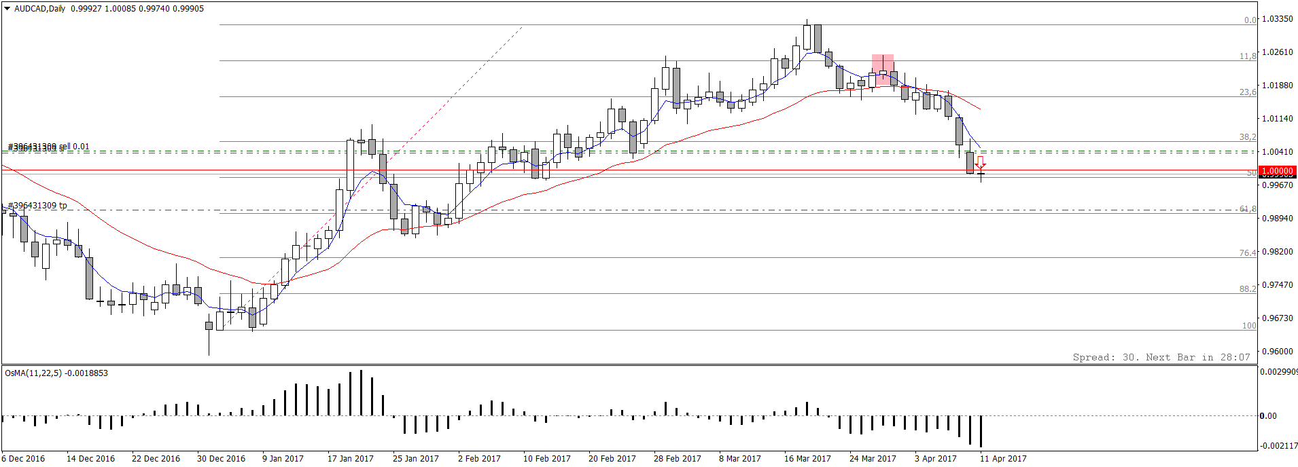Select the red sell arrow marker
This screenshot has height=467, width=1298.
981,162
